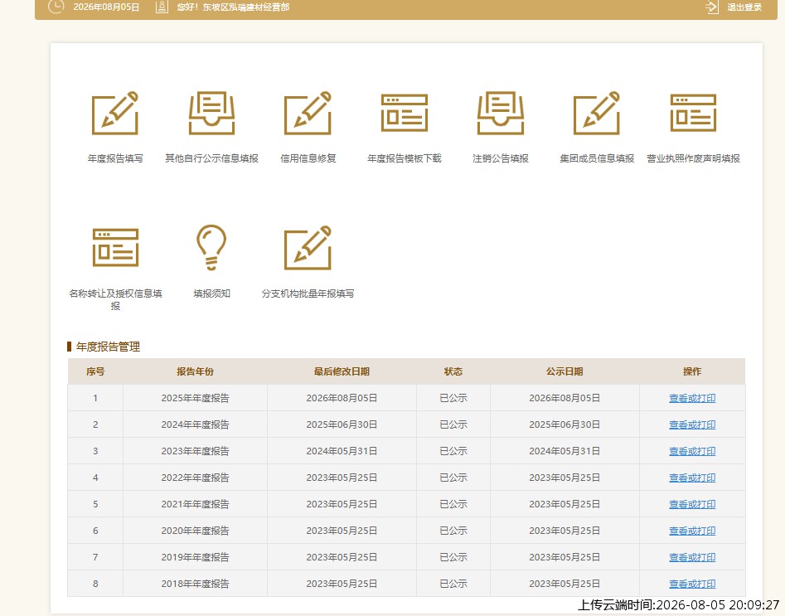Click the 2026年08月05日 date in the header

(x=106, y=7)
